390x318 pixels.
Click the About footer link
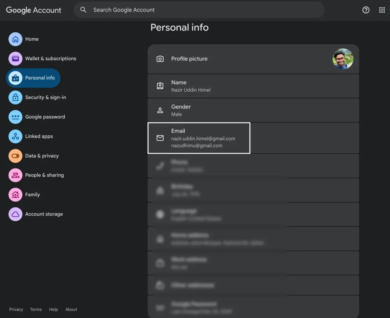[71, 309]
